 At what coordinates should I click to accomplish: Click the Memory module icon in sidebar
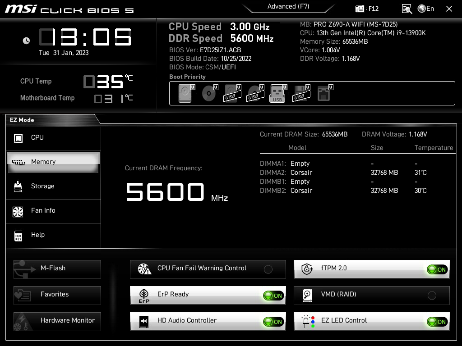point(18,162)
